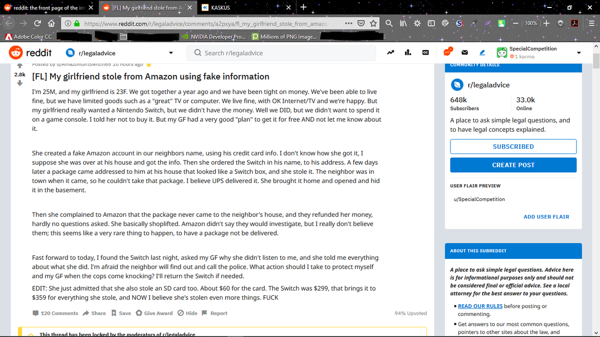Save this post
The height and width of the screenshot is (337, 600).
click(121, 313)
